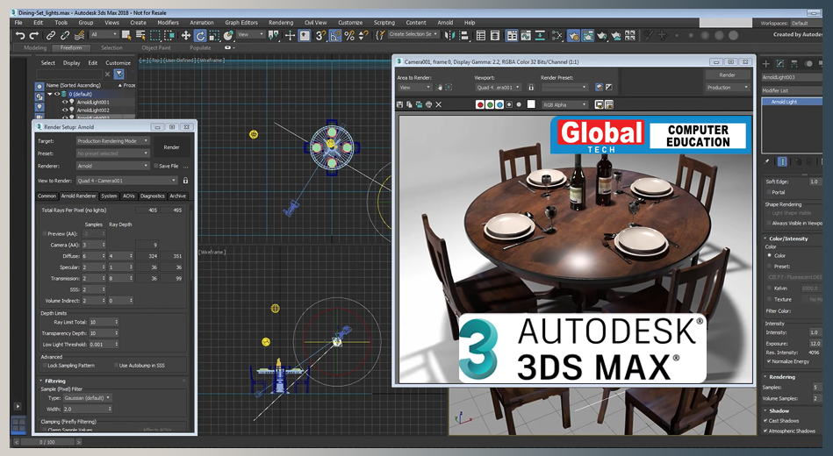Save rendered image from frame window
The height and width of the screenshot is (456, 833).
coord(401,104)
